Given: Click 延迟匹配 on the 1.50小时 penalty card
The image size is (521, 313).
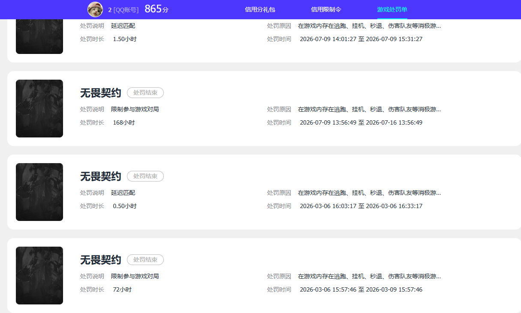Looking at the screenshot, I should pos(123,26).
